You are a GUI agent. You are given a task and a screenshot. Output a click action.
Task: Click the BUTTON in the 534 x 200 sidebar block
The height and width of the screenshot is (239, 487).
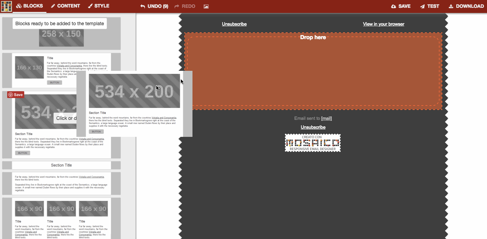[23, 153]
